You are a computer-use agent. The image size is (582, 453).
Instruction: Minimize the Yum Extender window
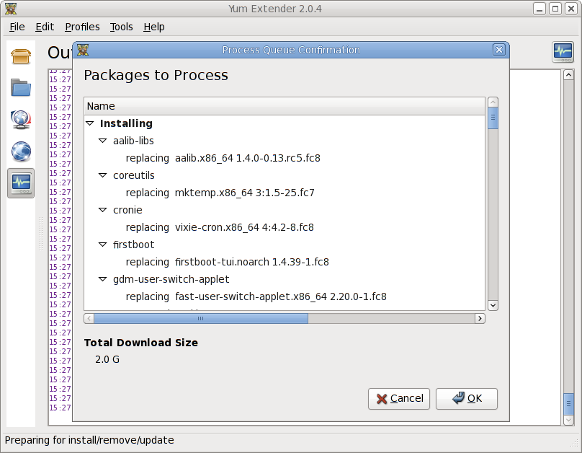click(540, 9)
